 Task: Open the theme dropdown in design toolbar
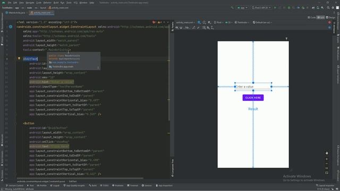click(242, 22)
